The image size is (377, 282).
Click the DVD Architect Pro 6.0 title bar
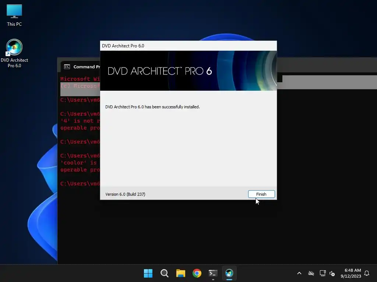click(188, 46)
